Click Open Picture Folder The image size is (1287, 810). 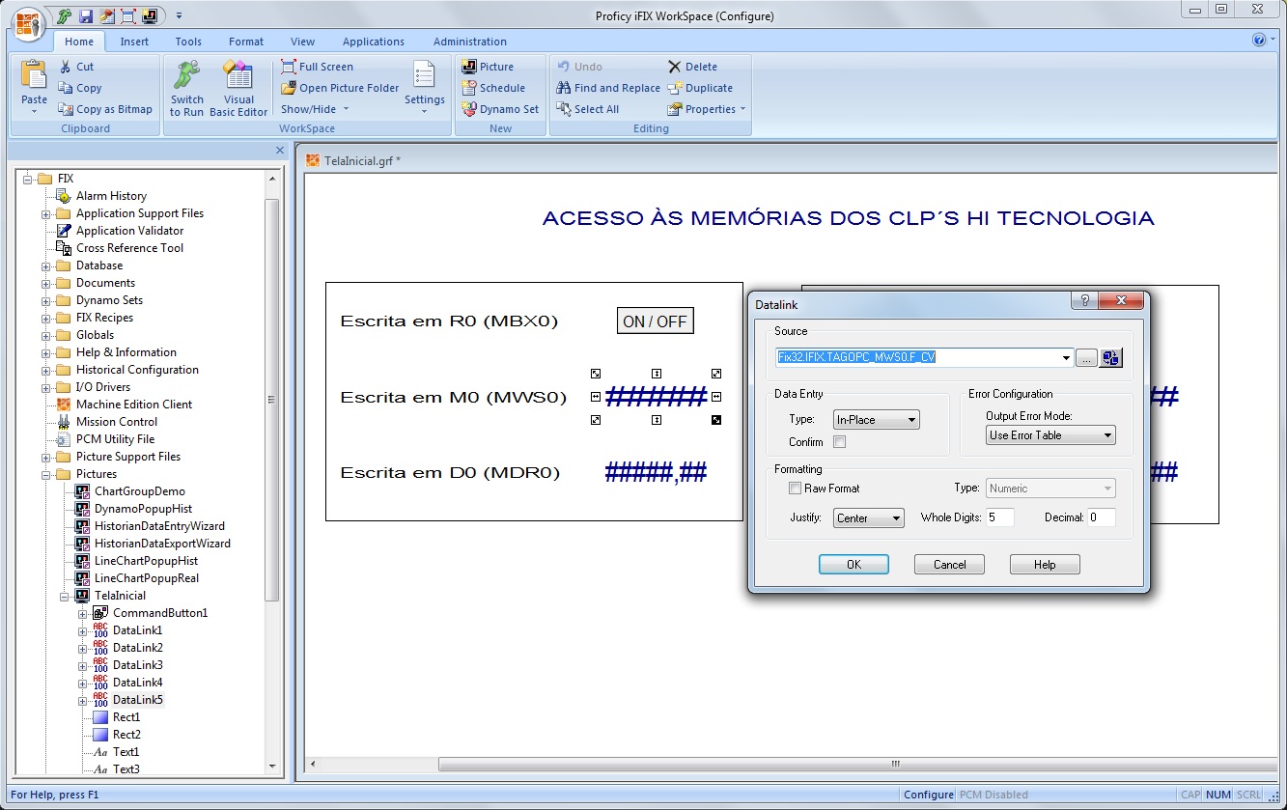click(x=340, y=88)
